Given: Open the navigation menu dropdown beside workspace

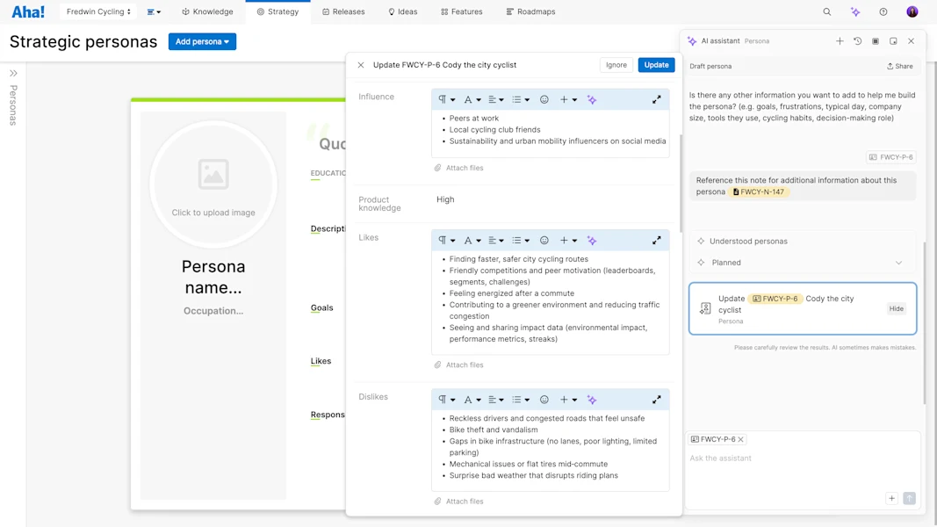Looking at the screenshot, I should coord(154,11).
